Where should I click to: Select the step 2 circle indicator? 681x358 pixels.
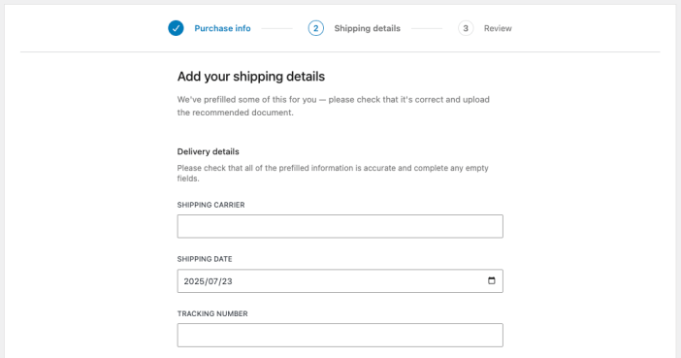point(315,28)
